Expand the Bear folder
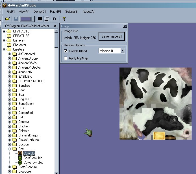The image size is (196, 174). point(9,90)
